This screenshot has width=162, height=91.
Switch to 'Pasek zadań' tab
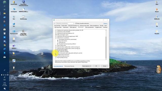pyautogui.click(x=64, y=26)
